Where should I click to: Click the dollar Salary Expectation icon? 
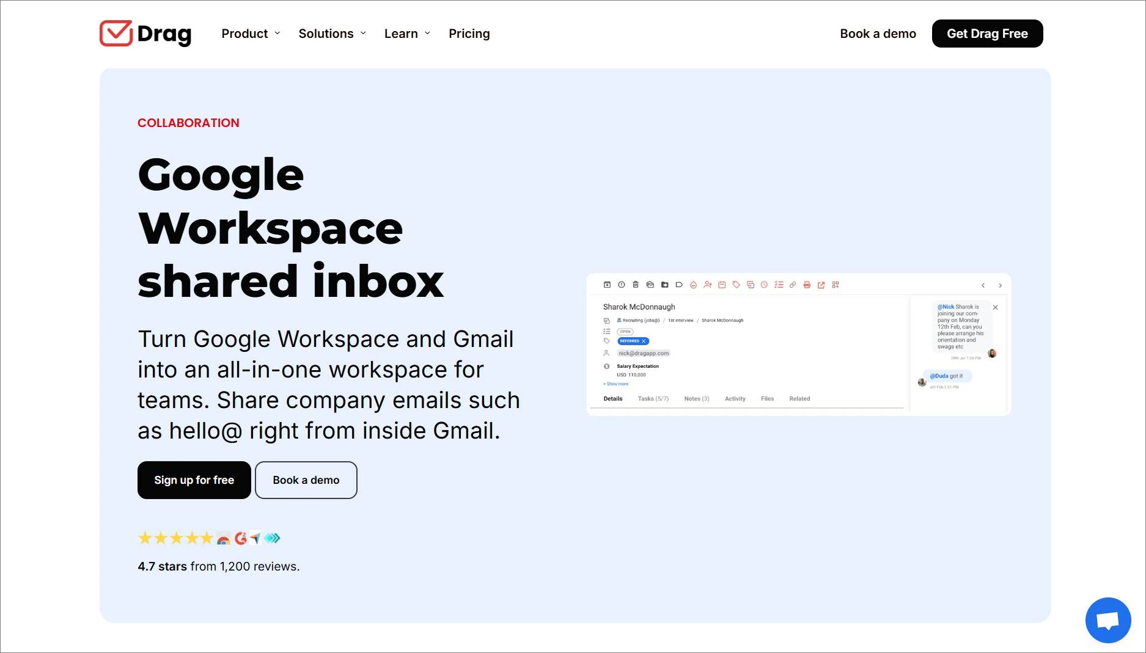click(606, 367)
